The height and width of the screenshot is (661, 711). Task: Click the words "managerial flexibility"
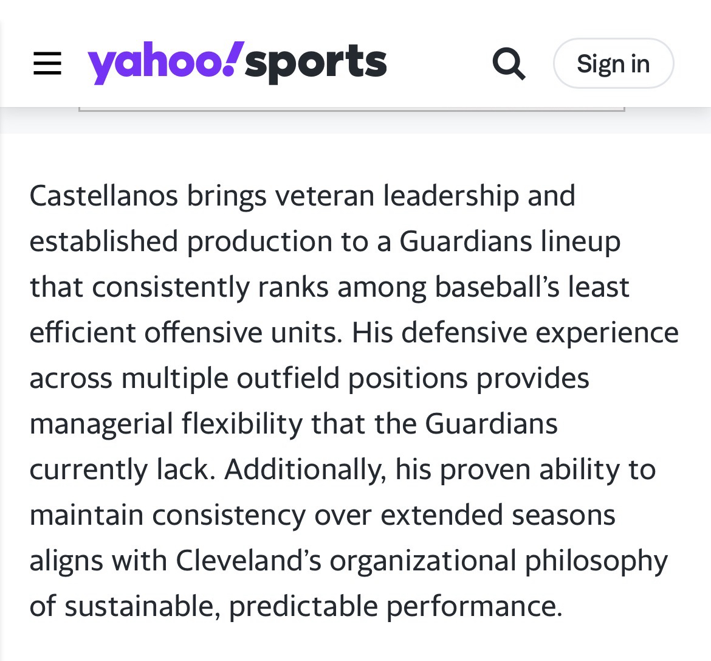click(165, 424)
